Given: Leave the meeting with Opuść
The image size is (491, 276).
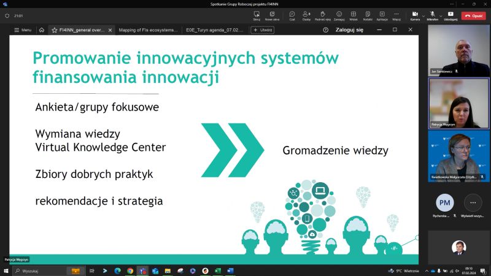Looking at the screenshot, I should click(x=473, y=16).
